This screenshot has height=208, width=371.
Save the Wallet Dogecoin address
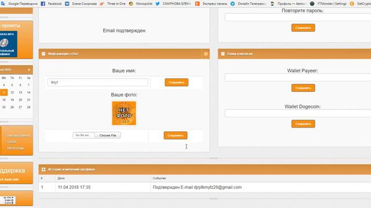pos(303,124)
